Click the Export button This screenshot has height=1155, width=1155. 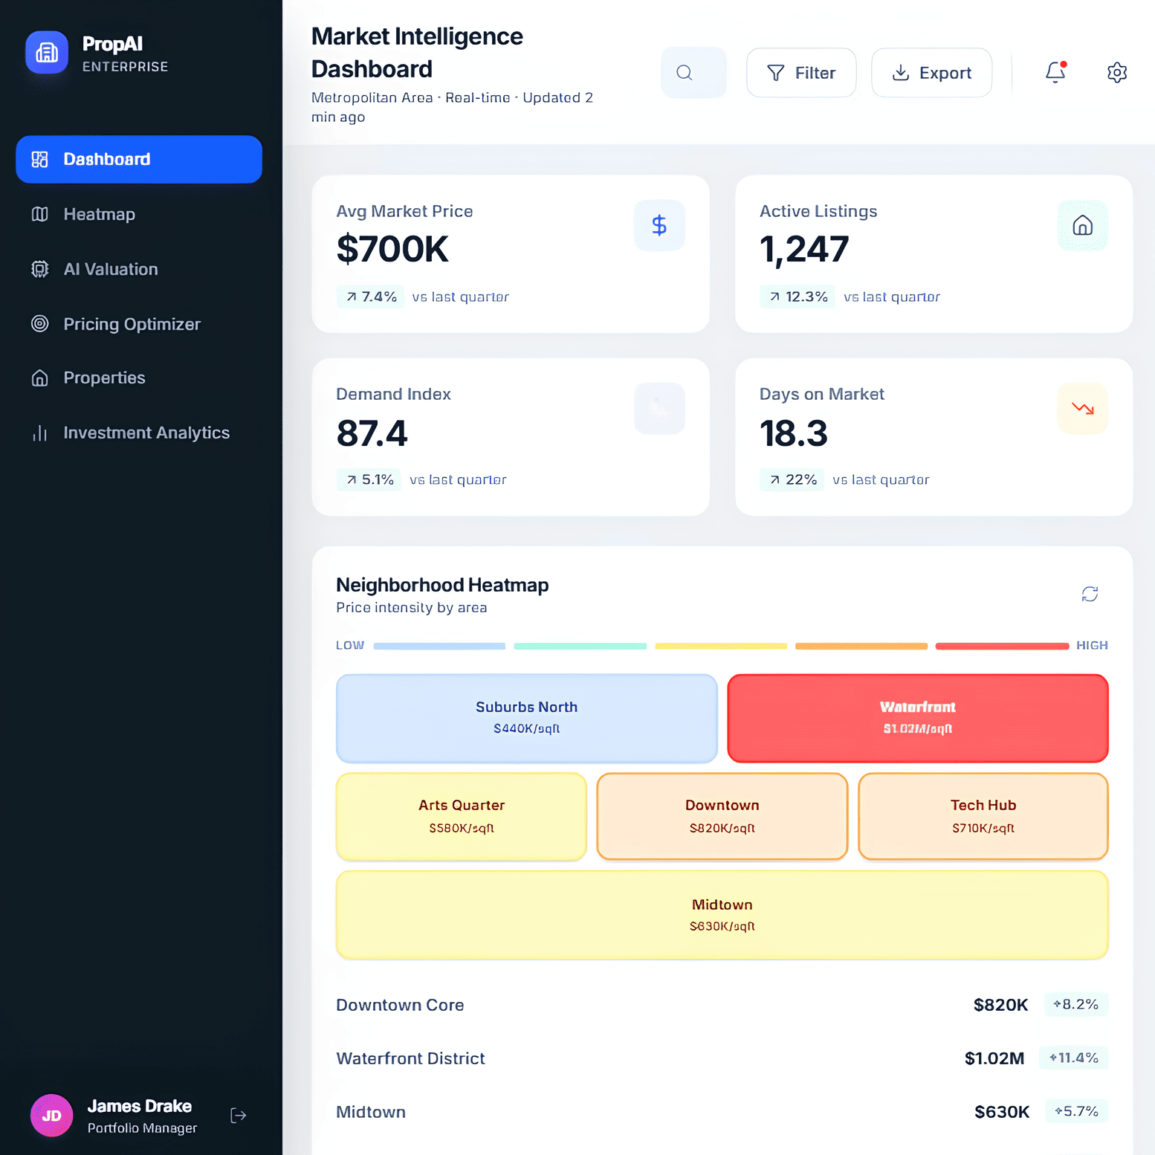(931, 73)
